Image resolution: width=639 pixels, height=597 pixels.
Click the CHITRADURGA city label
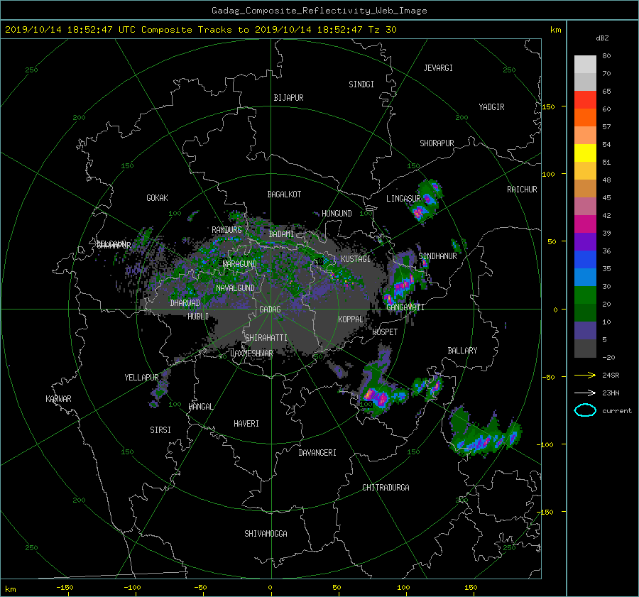pyautogui.click(x=386, y=488)
